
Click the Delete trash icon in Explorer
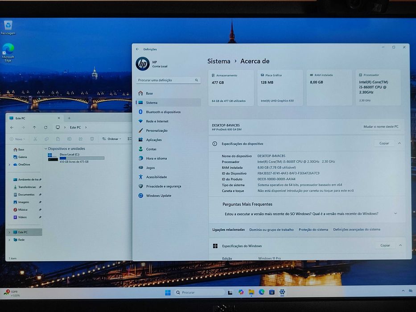click(92, 139)
